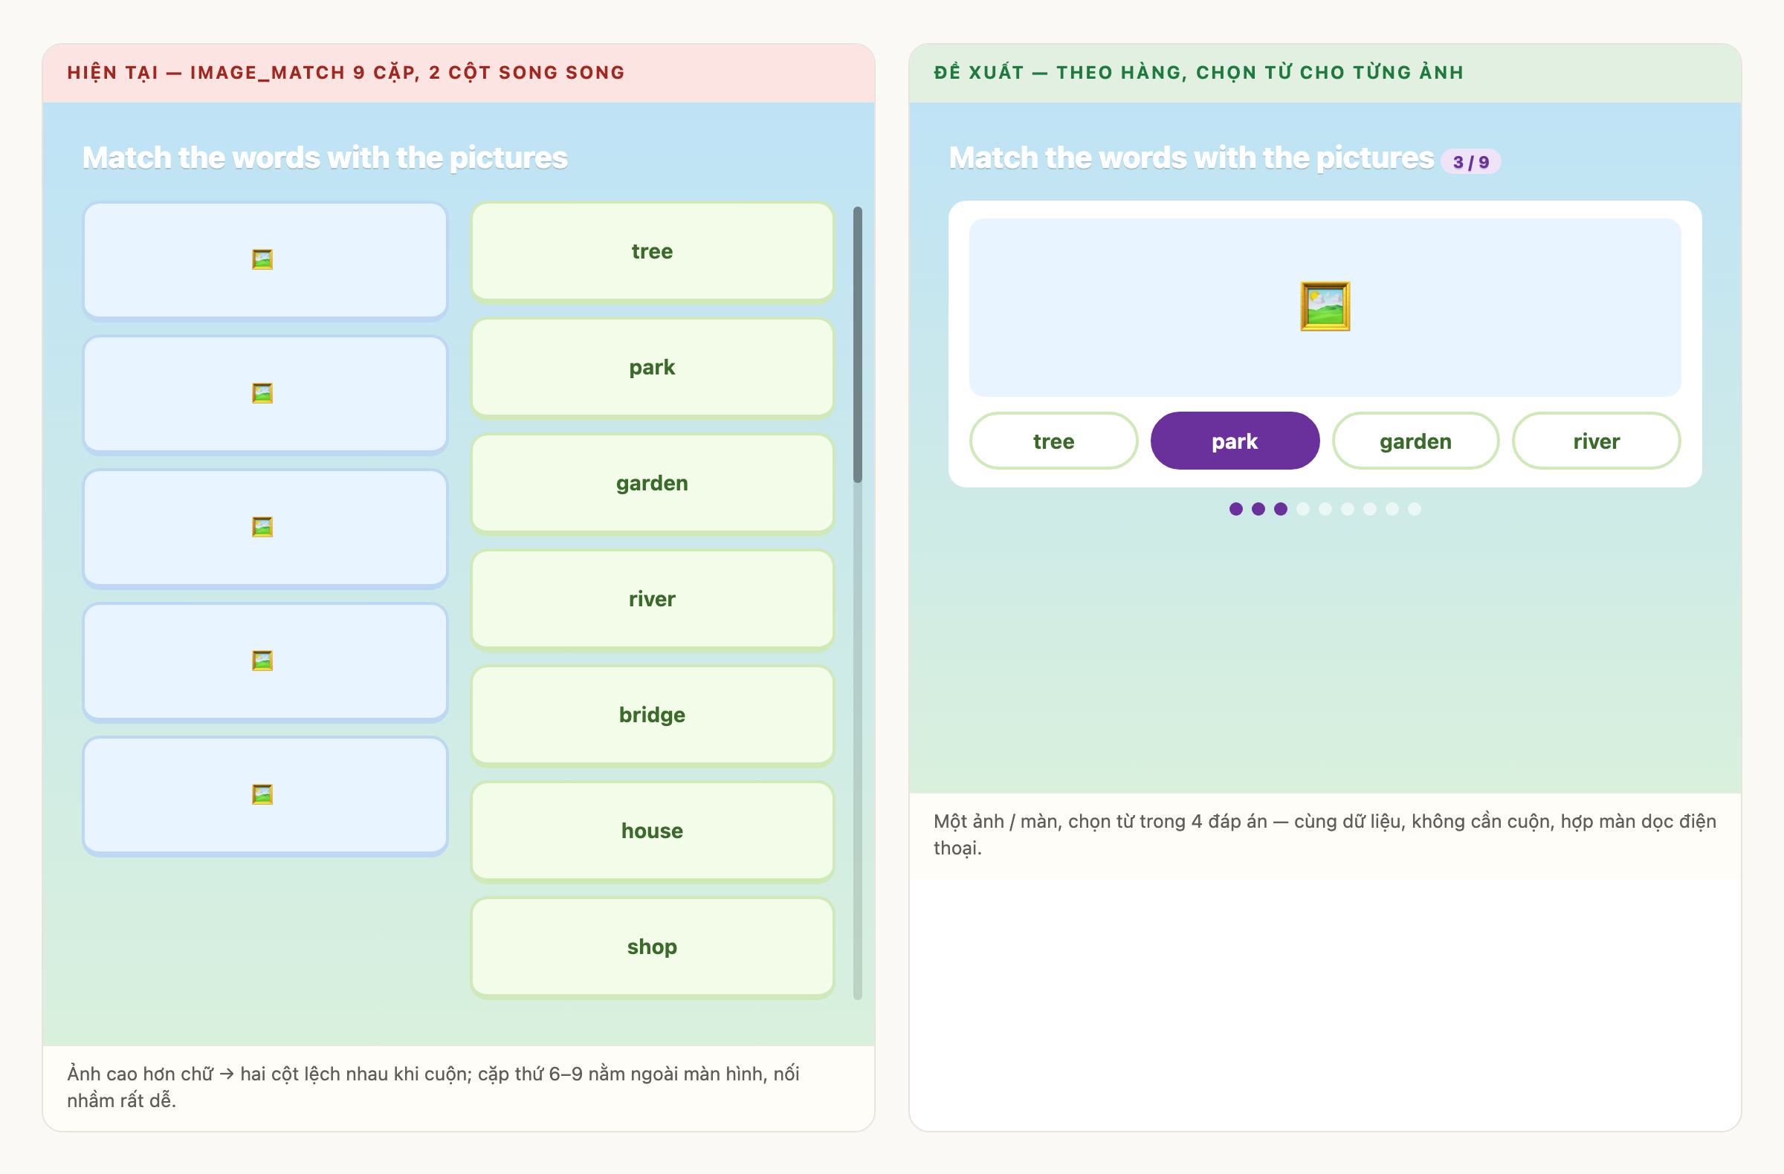Viewport: 1784px width, 1174px height.
Task: Click the third filled progress dot
Action: pyautogui.click(x=1281, y=510)
